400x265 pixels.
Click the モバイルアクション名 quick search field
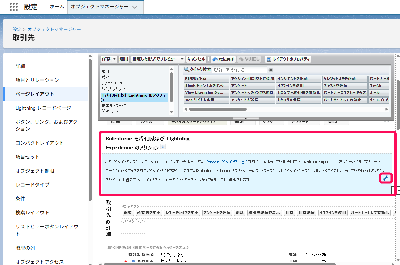240,70
